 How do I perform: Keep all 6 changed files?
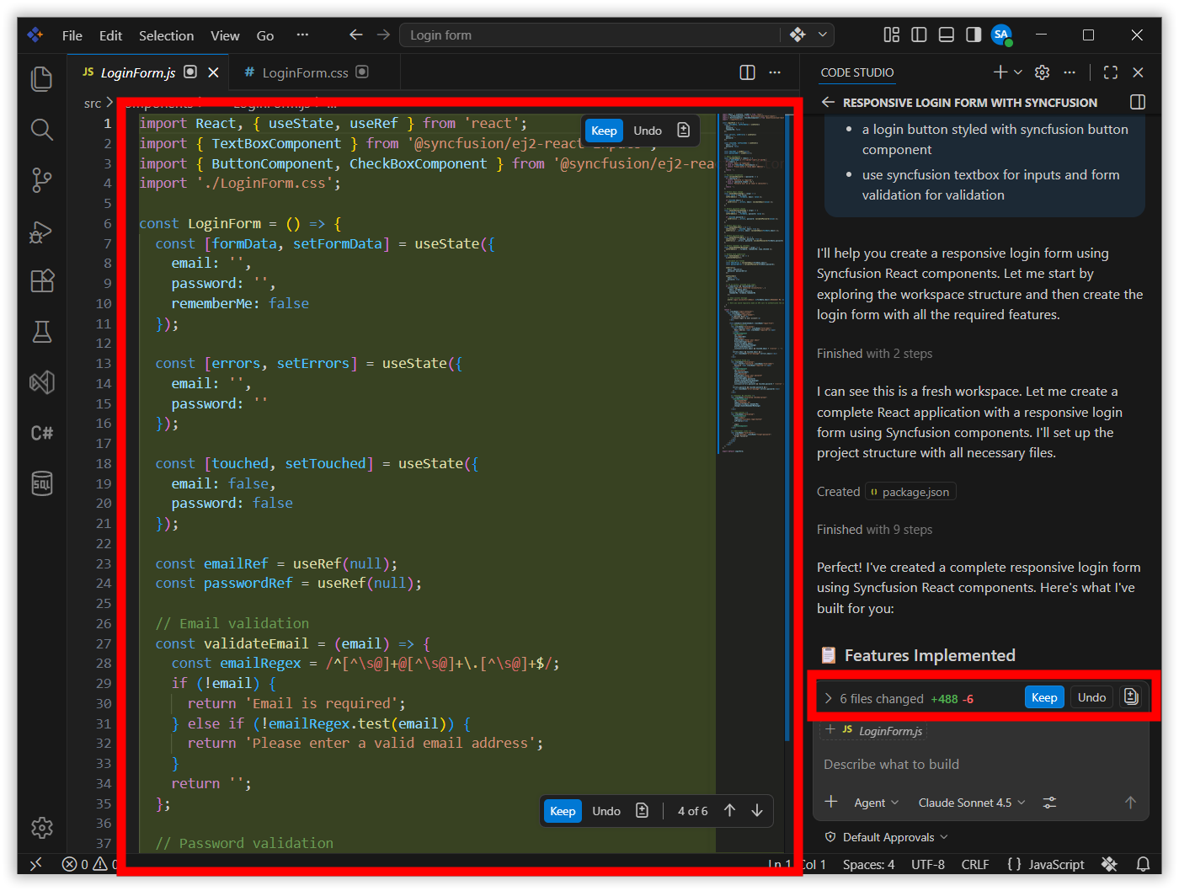[1044, 697]
